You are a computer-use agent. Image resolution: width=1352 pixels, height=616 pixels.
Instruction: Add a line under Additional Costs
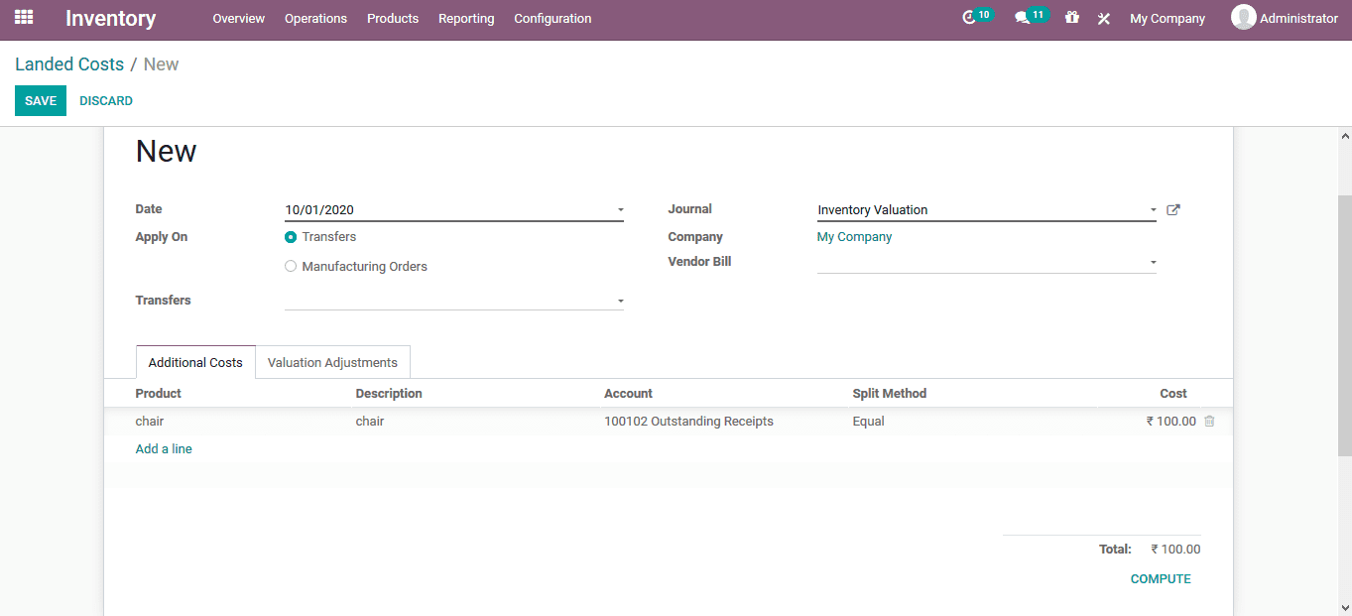click(x=163, y=448)
